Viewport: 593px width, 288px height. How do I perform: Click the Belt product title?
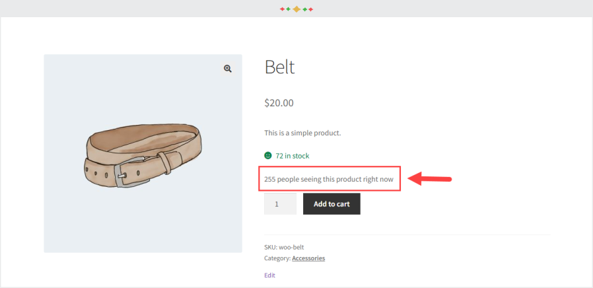(x=279, y=67)
